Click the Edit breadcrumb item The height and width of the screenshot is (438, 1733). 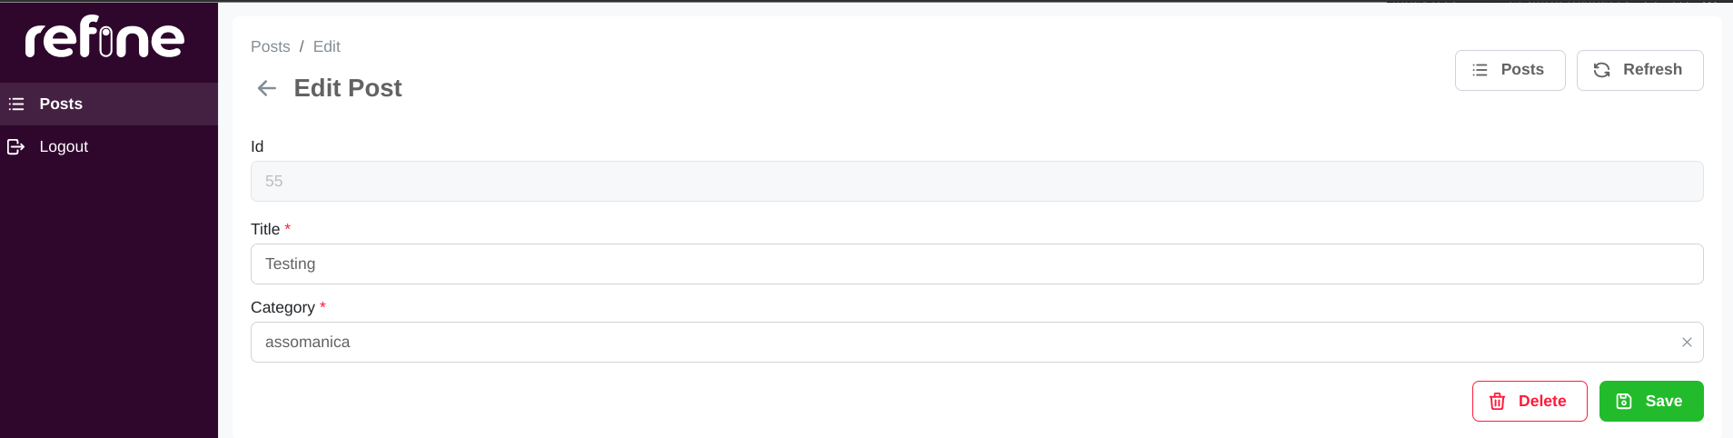(327, 46)
